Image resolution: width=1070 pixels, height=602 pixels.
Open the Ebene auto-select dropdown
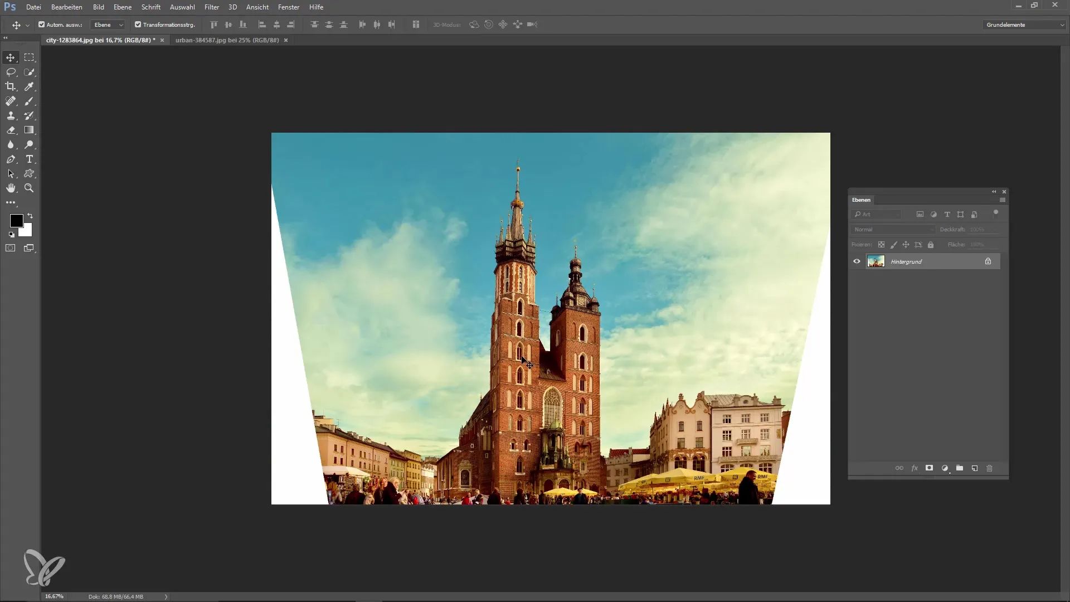[108, 25]
